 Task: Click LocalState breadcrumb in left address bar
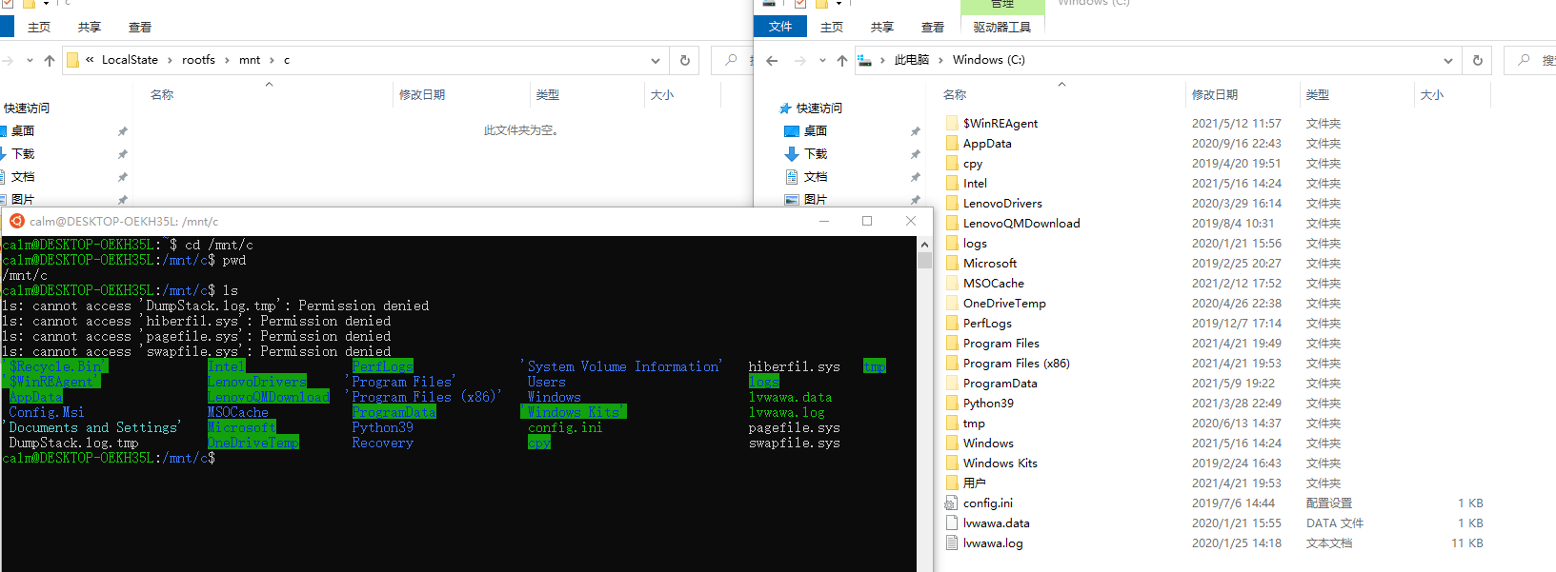130,60
